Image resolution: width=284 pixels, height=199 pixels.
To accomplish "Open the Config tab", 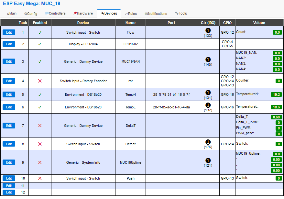I will 31,14.
